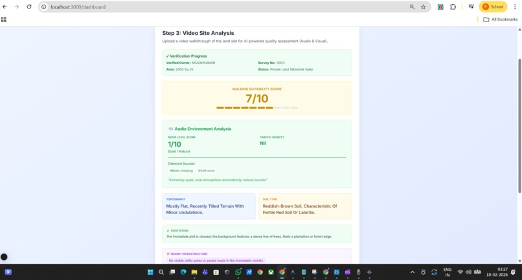Open taskbar Search
This screenshot has height=280, width=522.
pyautogui.click(x=161, y=272)
